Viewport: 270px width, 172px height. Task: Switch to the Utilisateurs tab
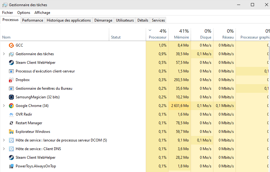coord(125,20)
